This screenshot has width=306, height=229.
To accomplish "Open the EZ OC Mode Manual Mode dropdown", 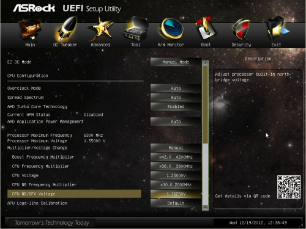I will [x=176, y=62].
